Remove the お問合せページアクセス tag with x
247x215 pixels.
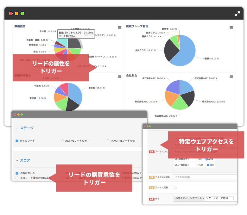203,198
